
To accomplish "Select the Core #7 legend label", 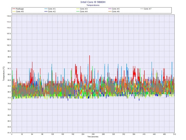I will pos(148,9).
